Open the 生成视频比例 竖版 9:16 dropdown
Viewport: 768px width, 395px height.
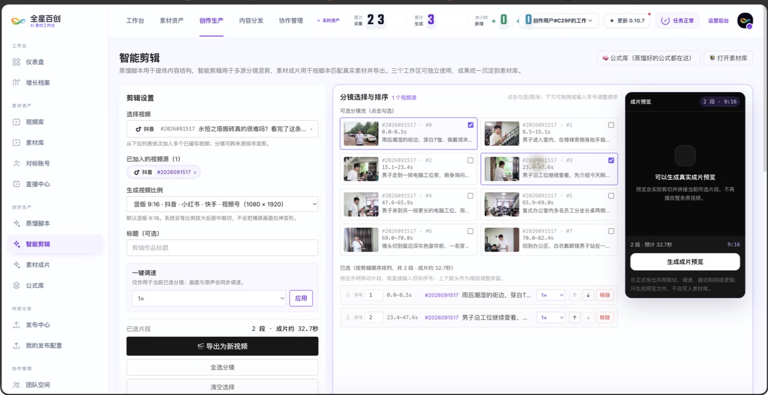pos(222,204)
